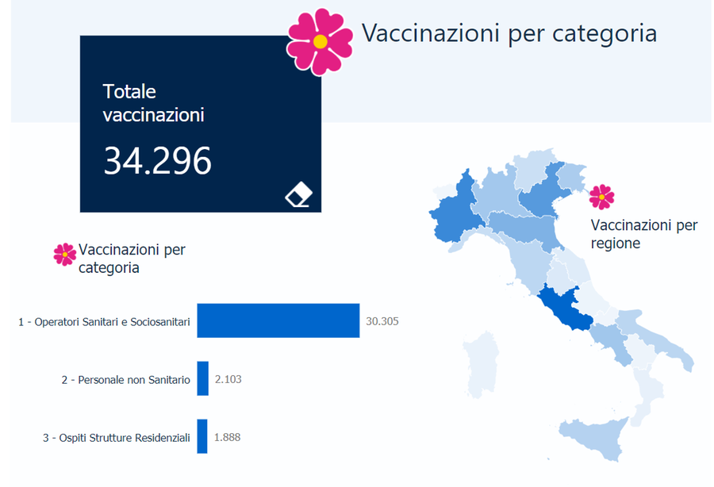
Task: Click the total value 34.296
Action: pyautogui.click(x=158, y=161)
